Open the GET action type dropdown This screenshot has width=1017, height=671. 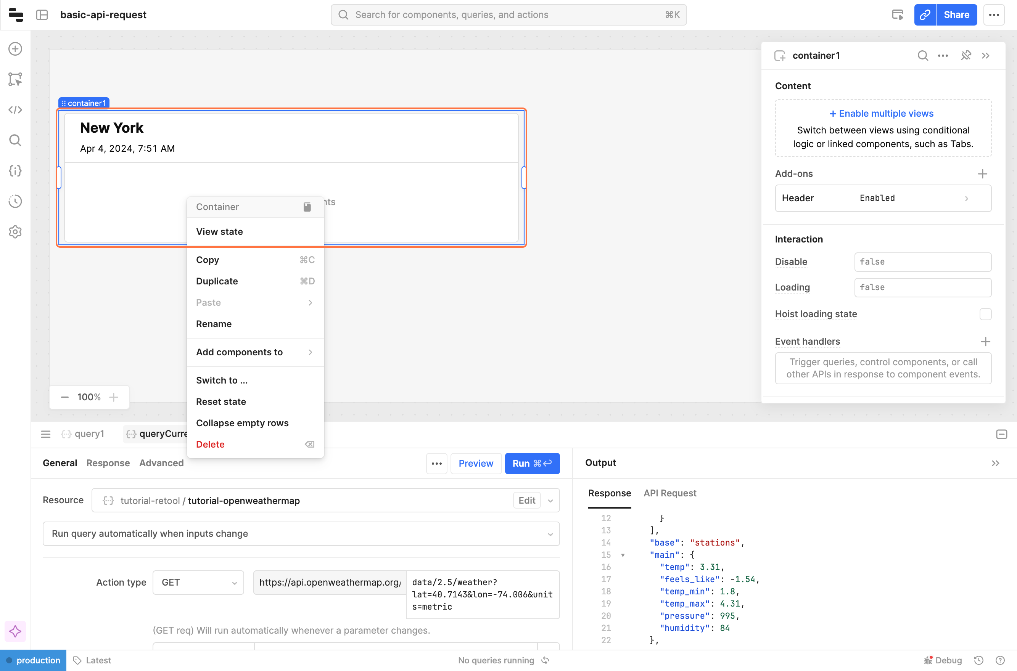click(x=198, y=583)
